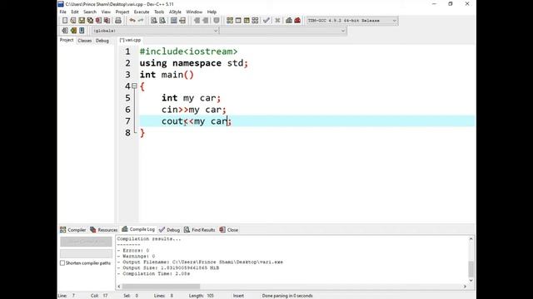Click the compile log scroll down arrow
This screenshot has height=299, width=533.
(x=471, y=281)
